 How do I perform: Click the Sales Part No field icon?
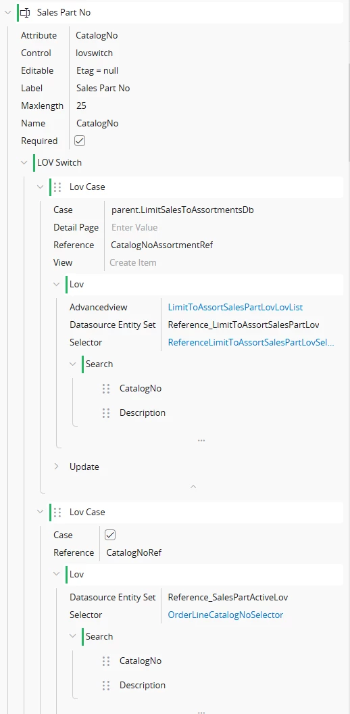[26, 13]
